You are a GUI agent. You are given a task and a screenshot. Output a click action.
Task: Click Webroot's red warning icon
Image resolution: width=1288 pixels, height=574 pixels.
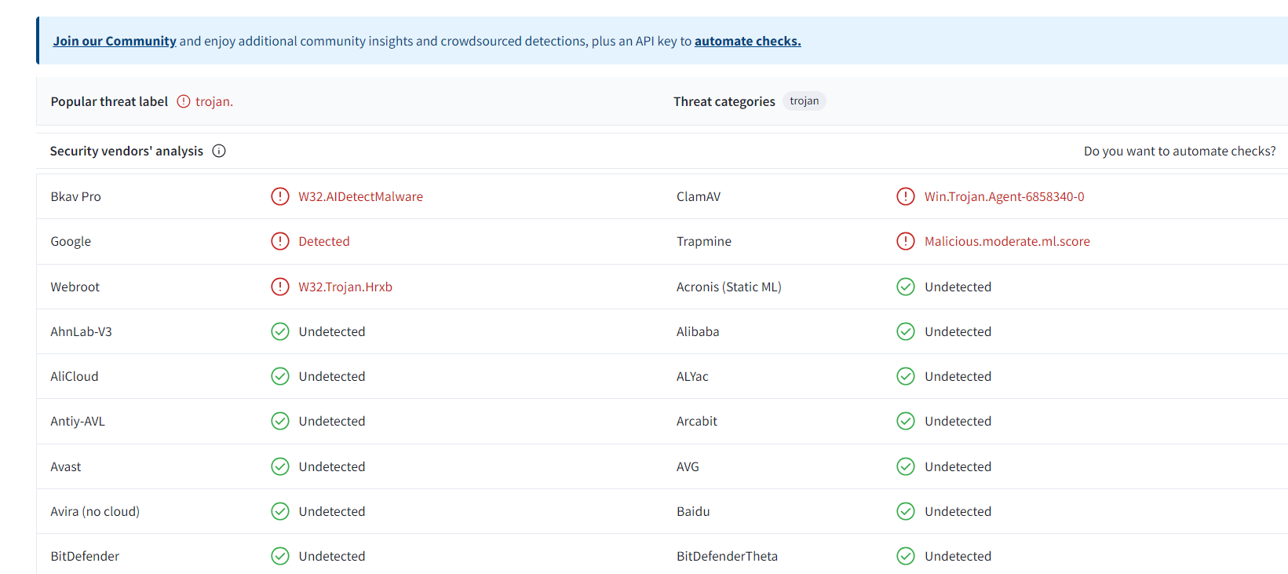pyautogui.click(x=280, y=287)
